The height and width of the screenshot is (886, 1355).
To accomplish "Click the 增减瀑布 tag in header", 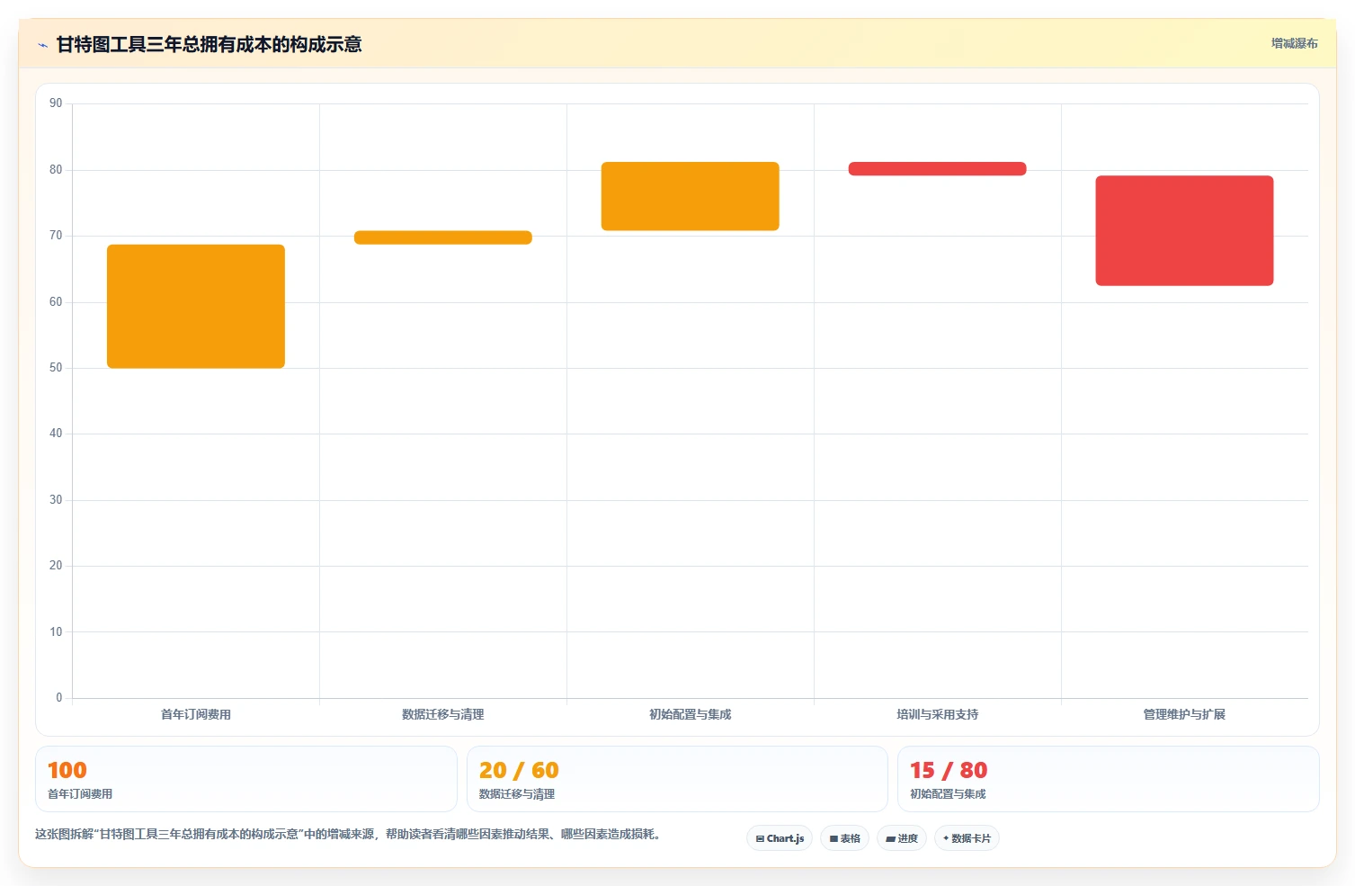I will (x=1294, y=43).
